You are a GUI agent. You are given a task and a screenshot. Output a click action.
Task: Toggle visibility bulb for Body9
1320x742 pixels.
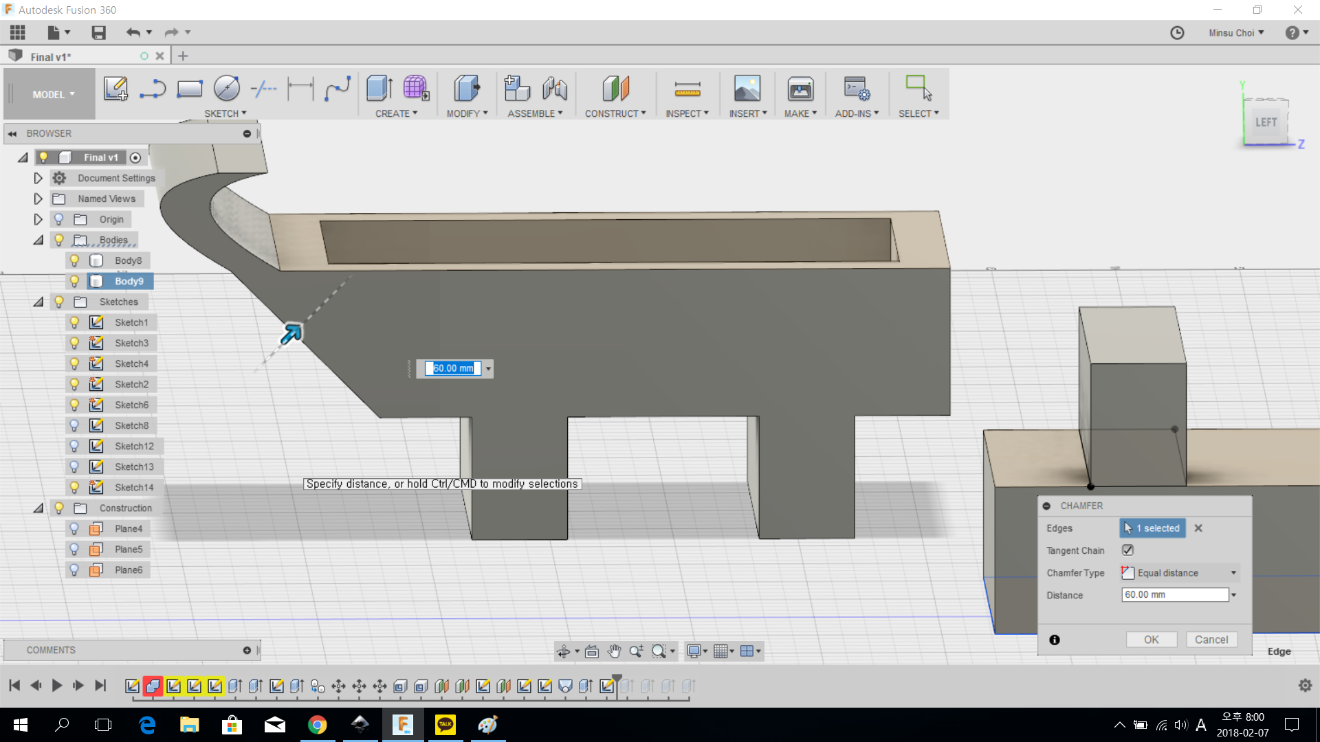click(x=74, y=281)
